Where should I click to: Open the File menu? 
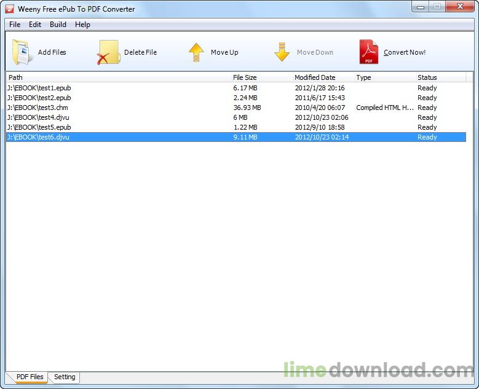pos(15,25)
